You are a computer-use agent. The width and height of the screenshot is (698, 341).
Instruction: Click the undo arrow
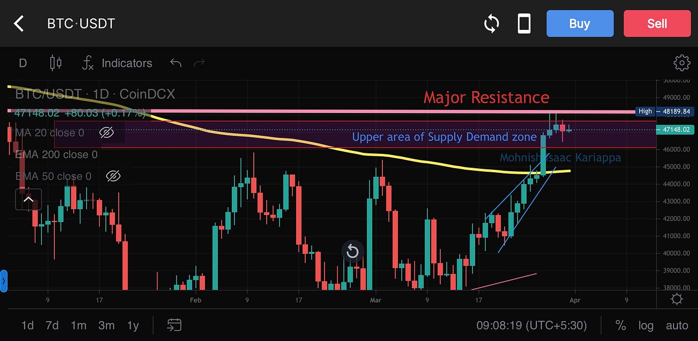[x=175, y=63]
